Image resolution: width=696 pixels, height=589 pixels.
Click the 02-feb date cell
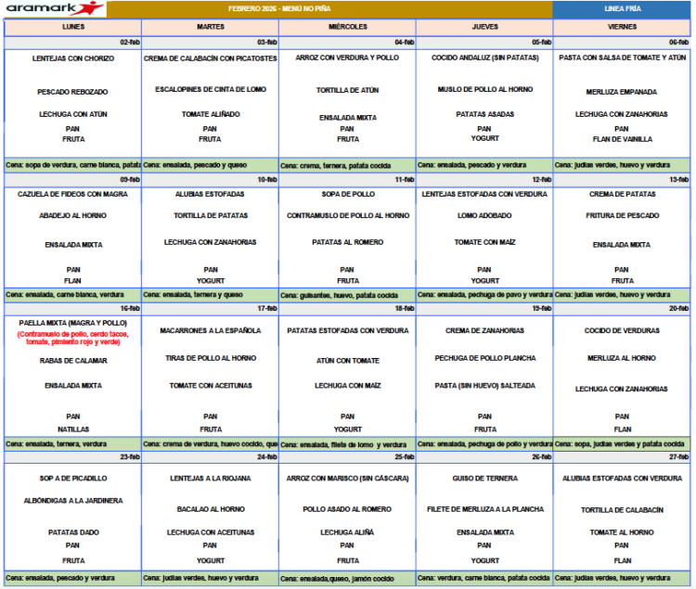(x=130, y=43)
